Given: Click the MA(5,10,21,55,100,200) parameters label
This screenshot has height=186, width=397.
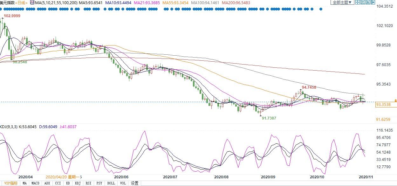Looking at the screenshot, I should point(56,3).
